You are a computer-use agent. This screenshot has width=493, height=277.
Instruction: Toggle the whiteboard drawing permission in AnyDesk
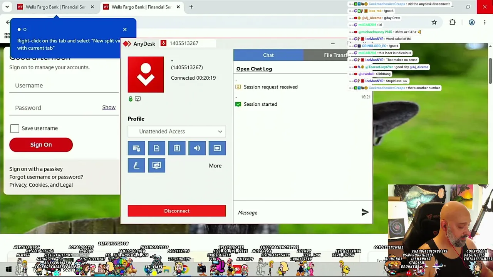pos(136,165)
